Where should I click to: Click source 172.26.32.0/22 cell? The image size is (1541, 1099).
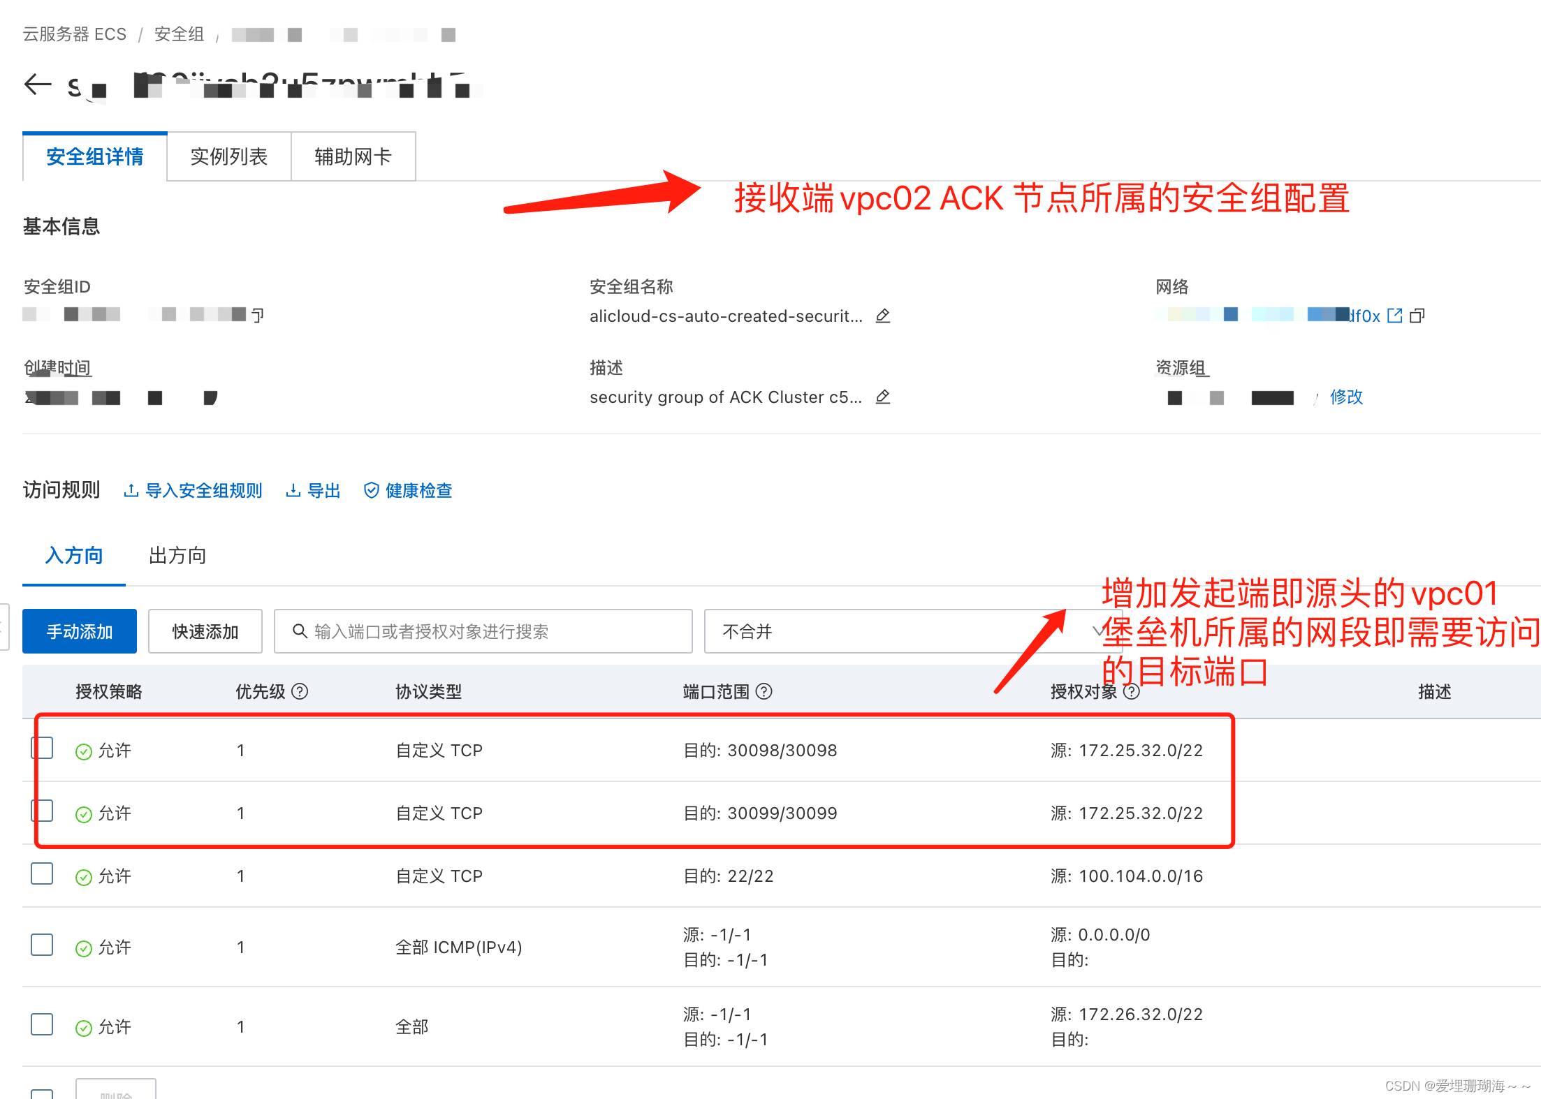click(x=1127, y=1015)
